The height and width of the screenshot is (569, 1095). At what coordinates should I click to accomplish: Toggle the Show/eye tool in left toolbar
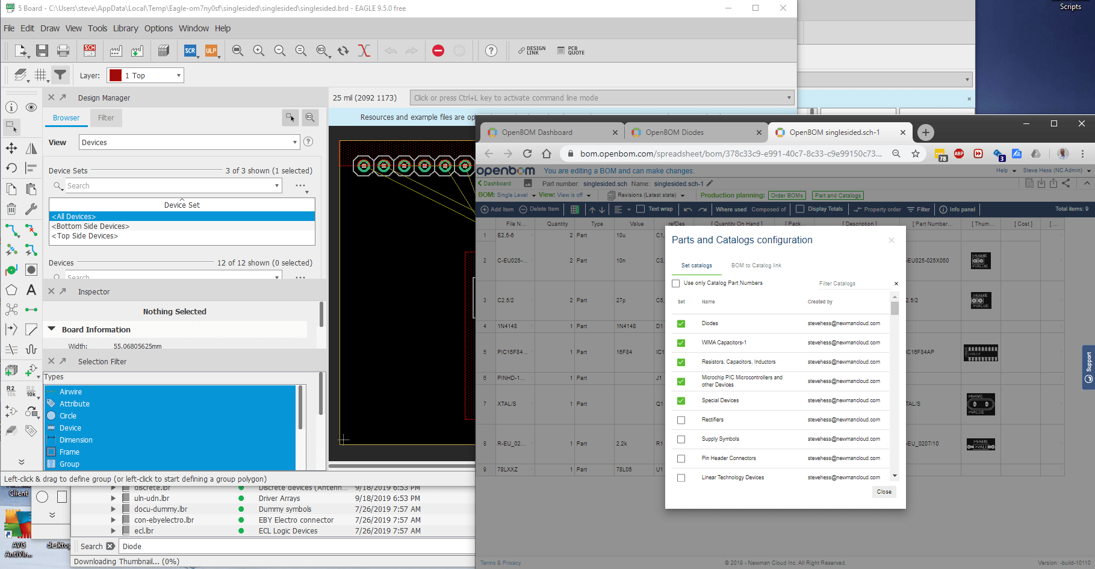tap(31, 107)
